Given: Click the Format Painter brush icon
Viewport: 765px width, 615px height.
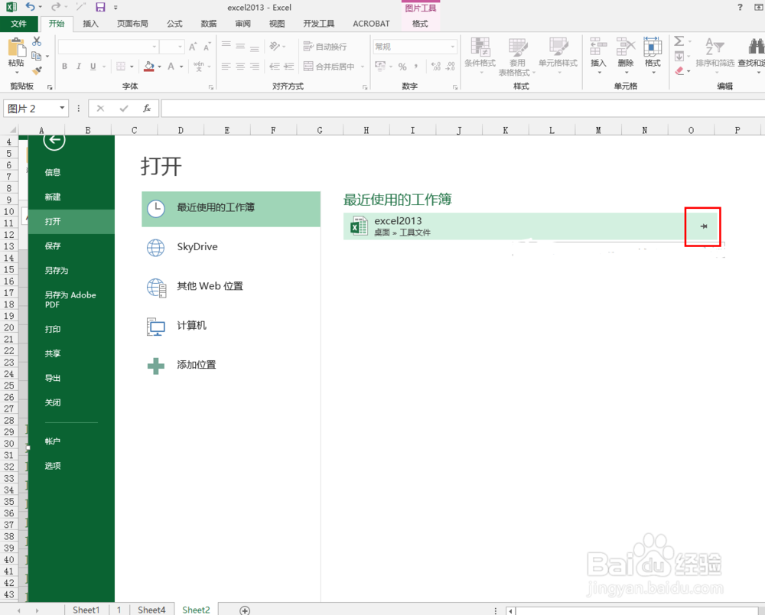Looking at the screenshot, I should pyautogui.click(x=37, y=70).
